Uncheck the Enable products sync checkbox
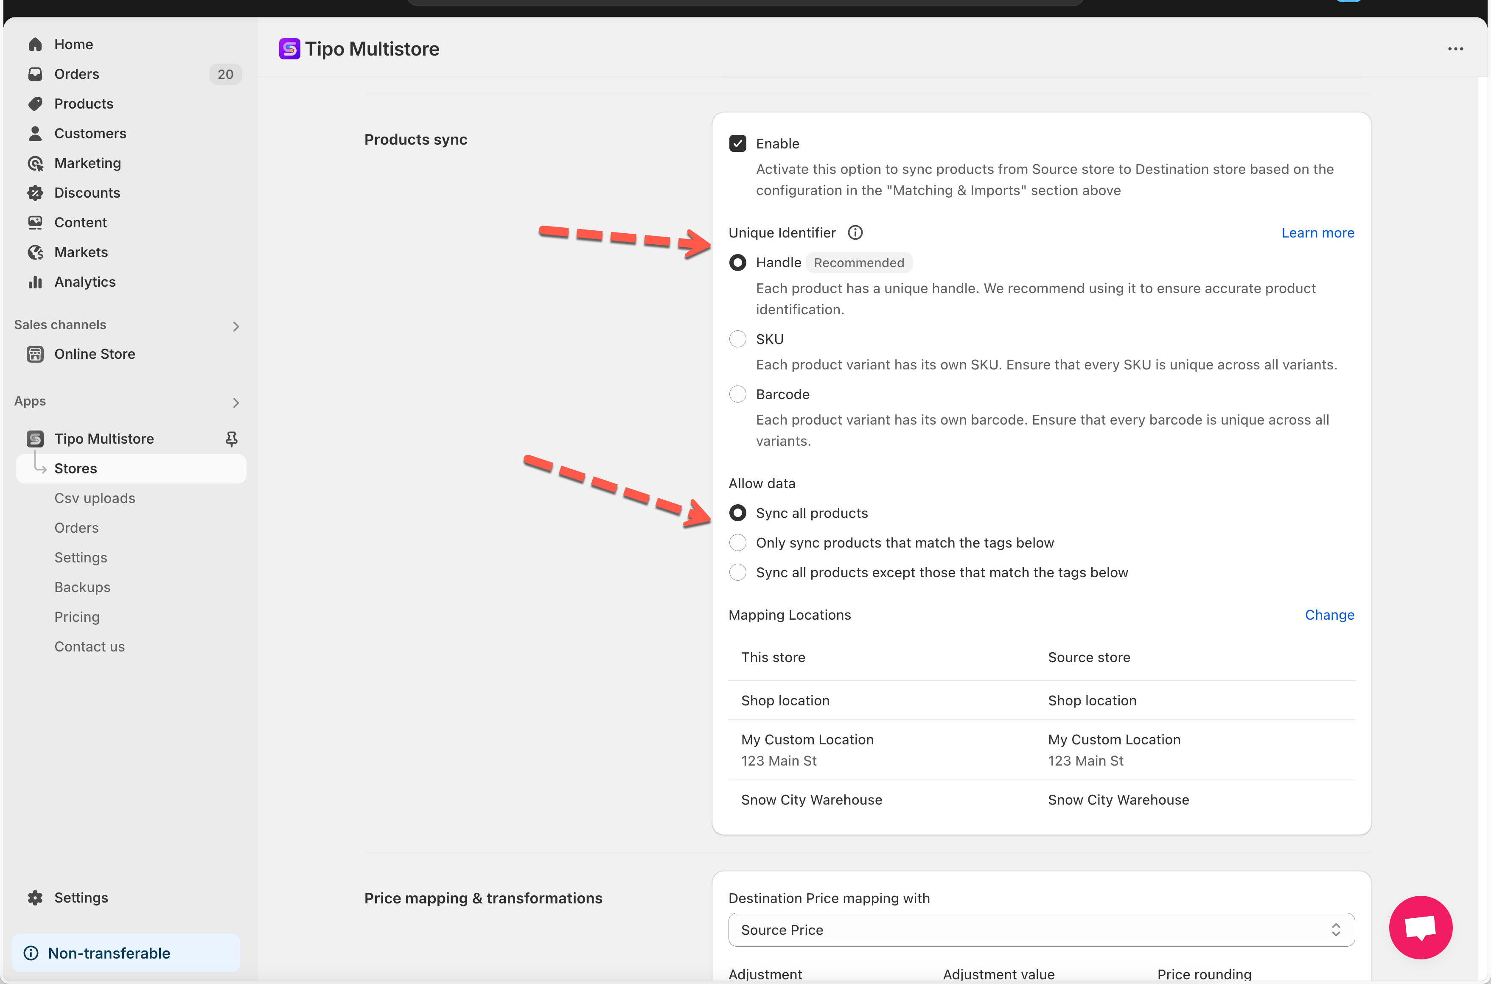1491x984 pixels. [x=738, y=144]
